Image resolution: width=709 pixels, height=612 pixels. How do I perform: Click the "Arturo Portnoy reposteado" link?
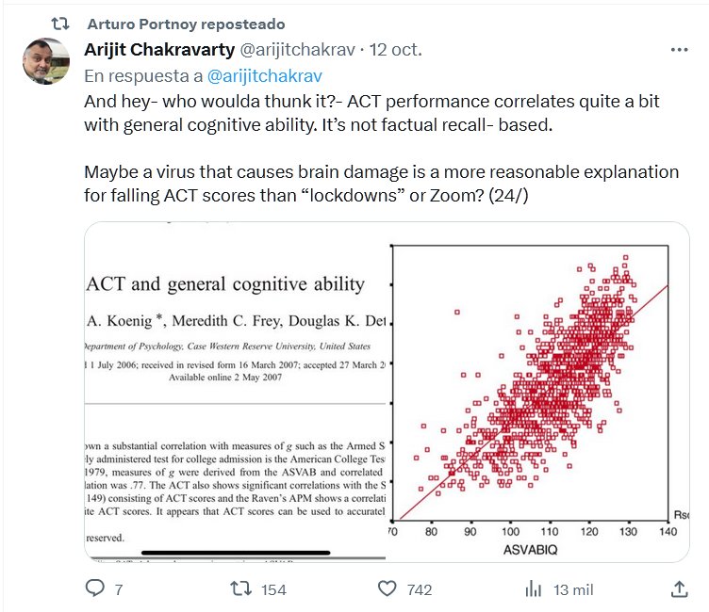point(185,23)
